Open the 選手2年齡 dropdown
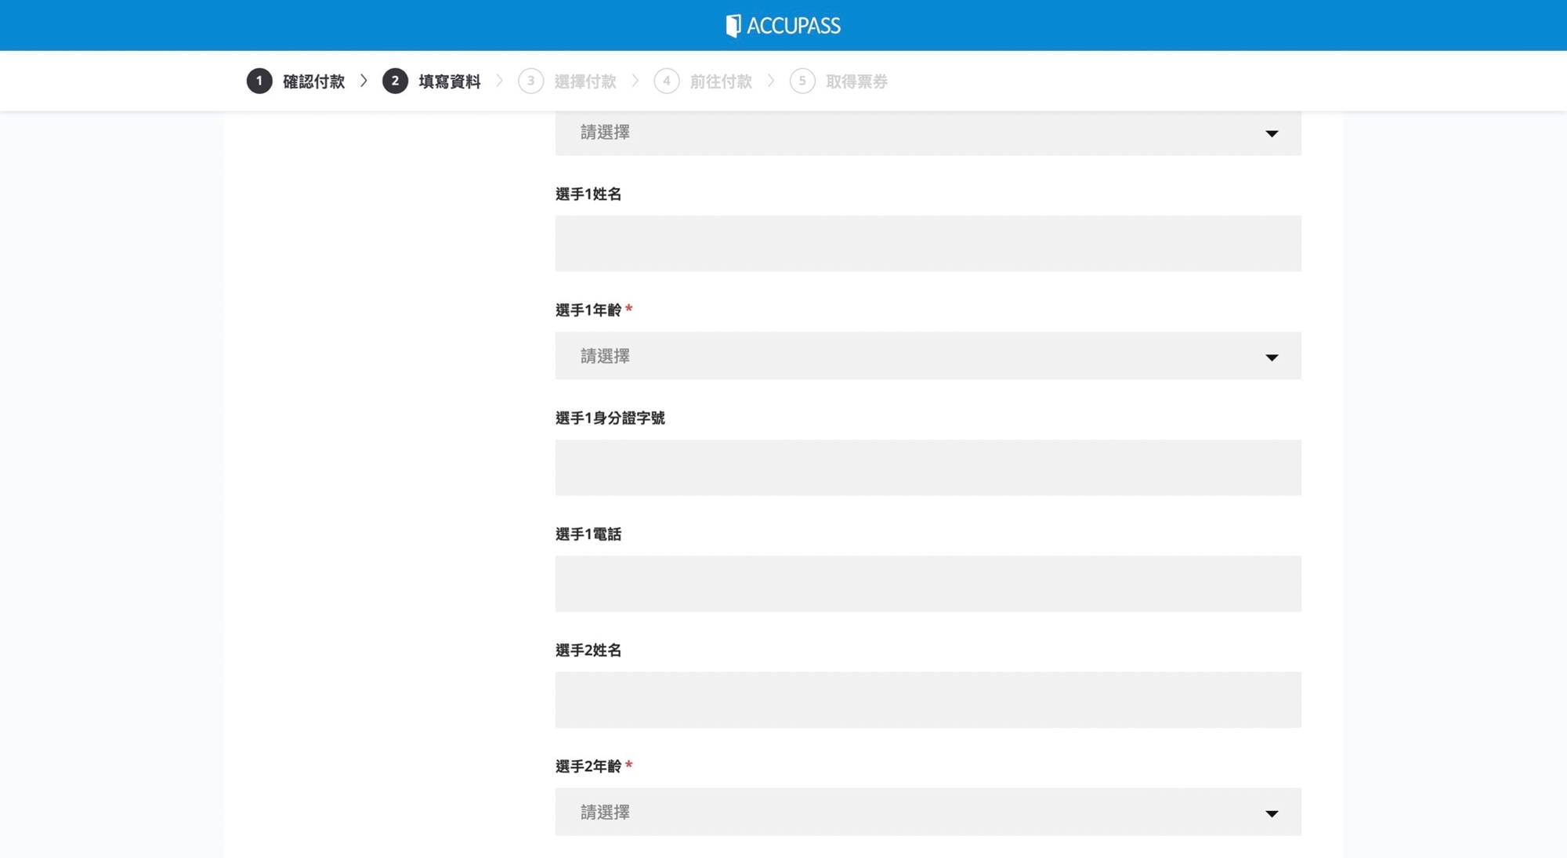The width and height of the screenshot is (1567, 858). click(927, 812)
